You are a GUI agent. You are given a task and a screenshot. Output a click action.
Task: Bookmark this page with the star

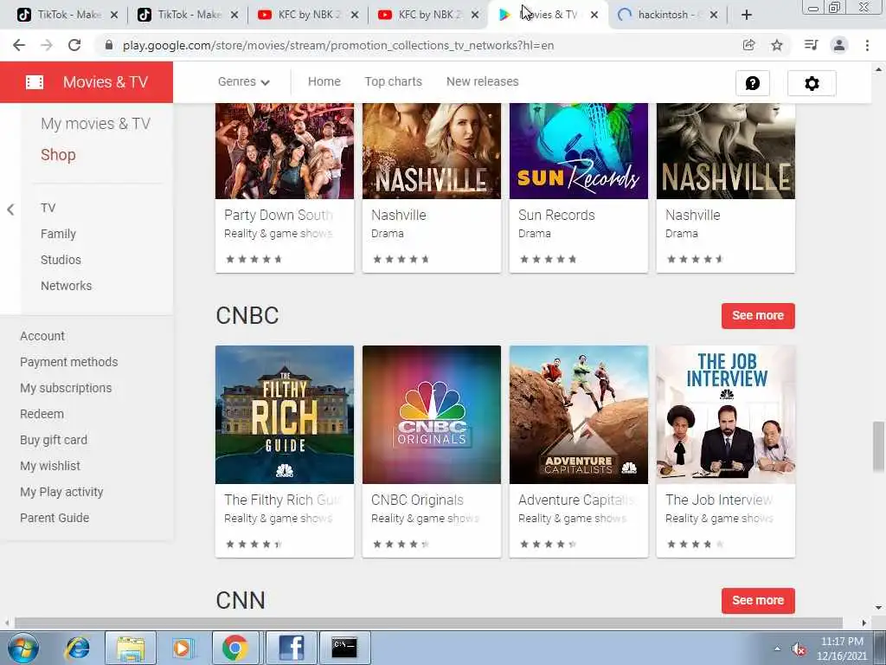pos(777,45)
